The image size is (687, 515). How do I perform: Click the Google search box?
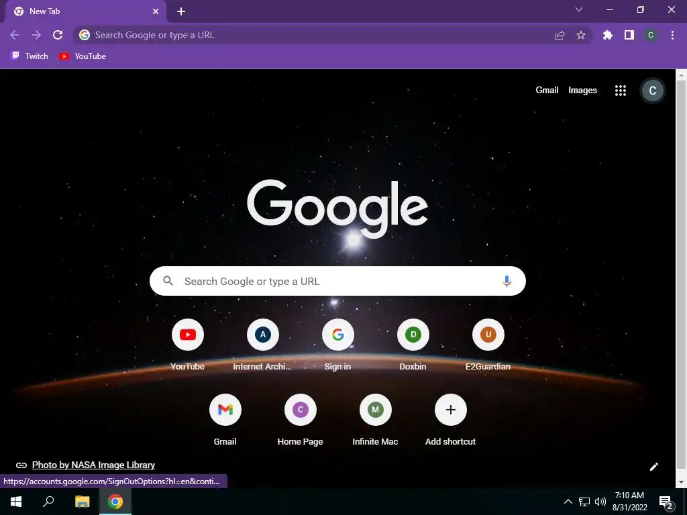tap(337, 281)
